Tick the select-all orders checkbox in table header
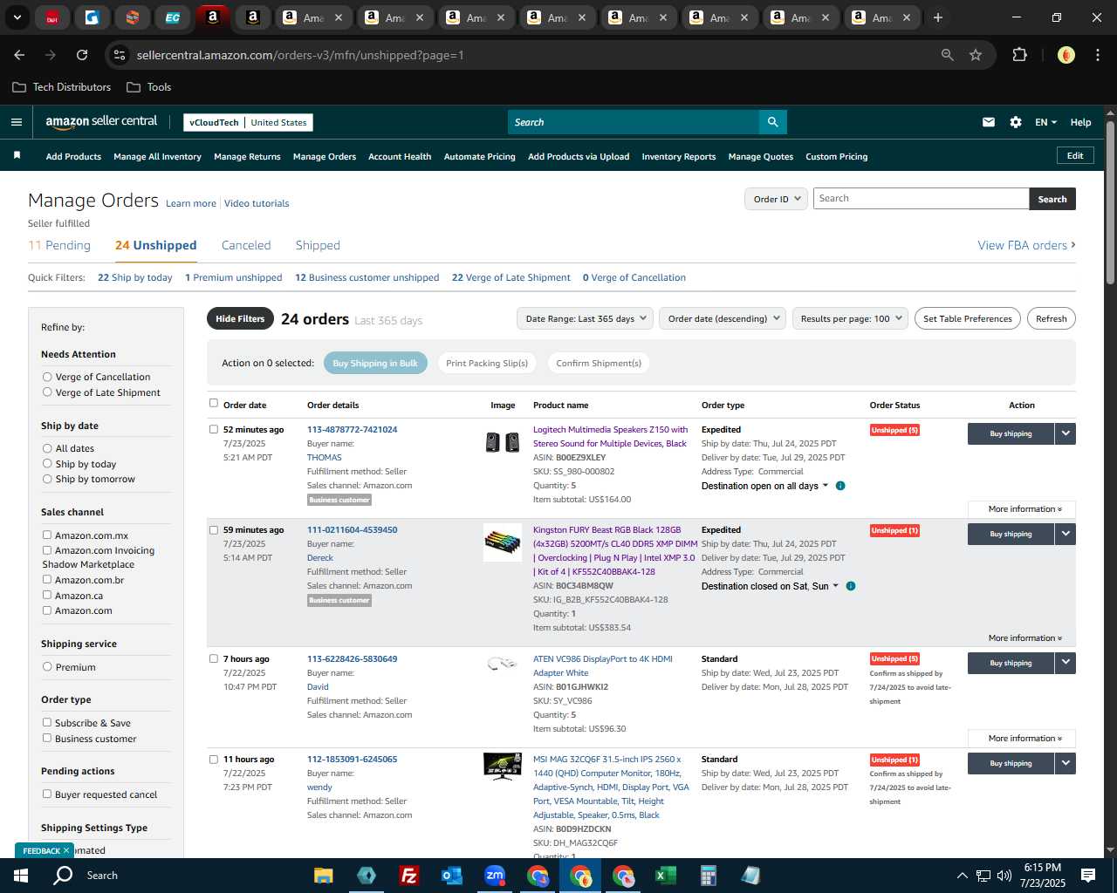This screenshot has height=893, width=1117. tap(214, 404)
